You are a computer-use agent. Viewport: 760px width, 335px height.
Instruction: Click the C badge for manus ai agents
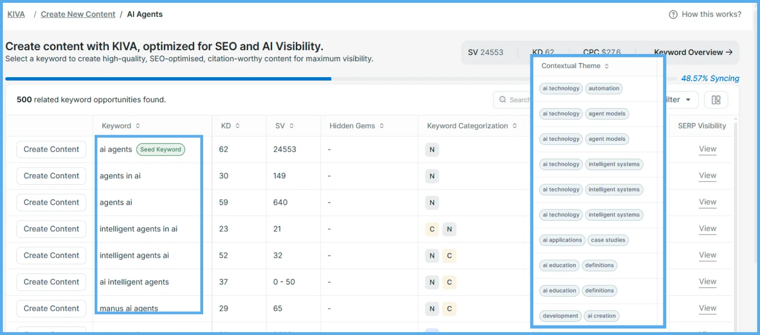click(449, 309)
